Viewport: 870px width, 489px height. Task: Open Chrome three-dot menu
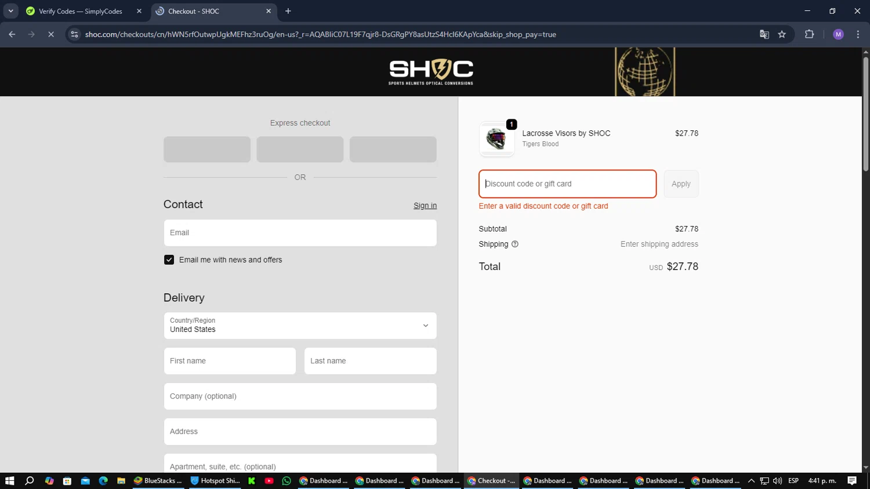[858, 34]
